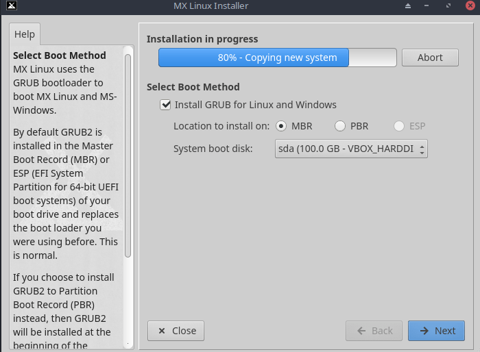Click the MX Linux Installer window title
Screen dimensions: 480x352
tap(211, 5)
